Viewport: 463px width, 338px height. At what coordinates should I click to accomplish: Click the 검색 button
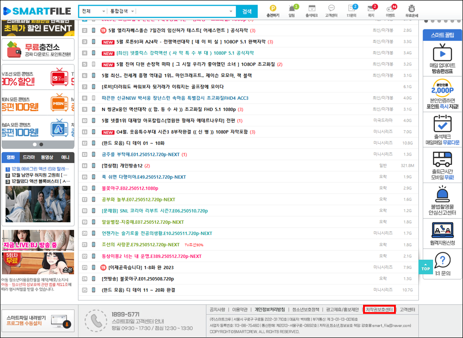[x=247, y=11]
